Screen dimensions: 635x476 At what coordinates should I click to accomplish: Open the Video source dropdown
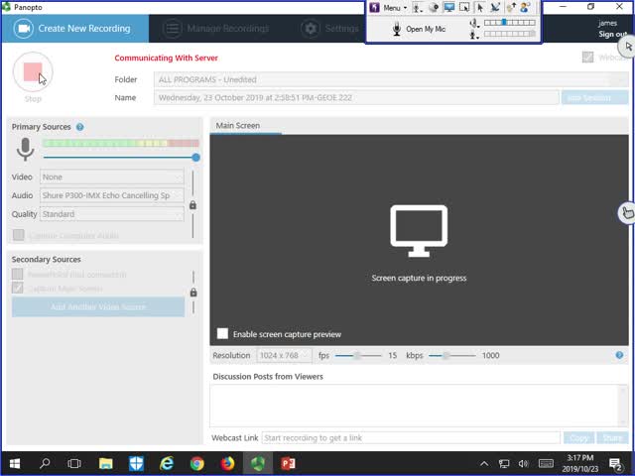(112, 177)
